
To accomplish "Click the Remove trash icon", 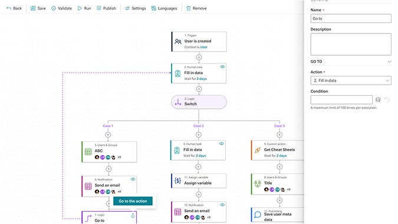I will point(188,8).
